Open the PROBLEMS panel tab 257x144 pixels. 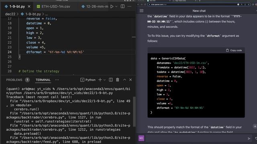(x=14, y=80)
